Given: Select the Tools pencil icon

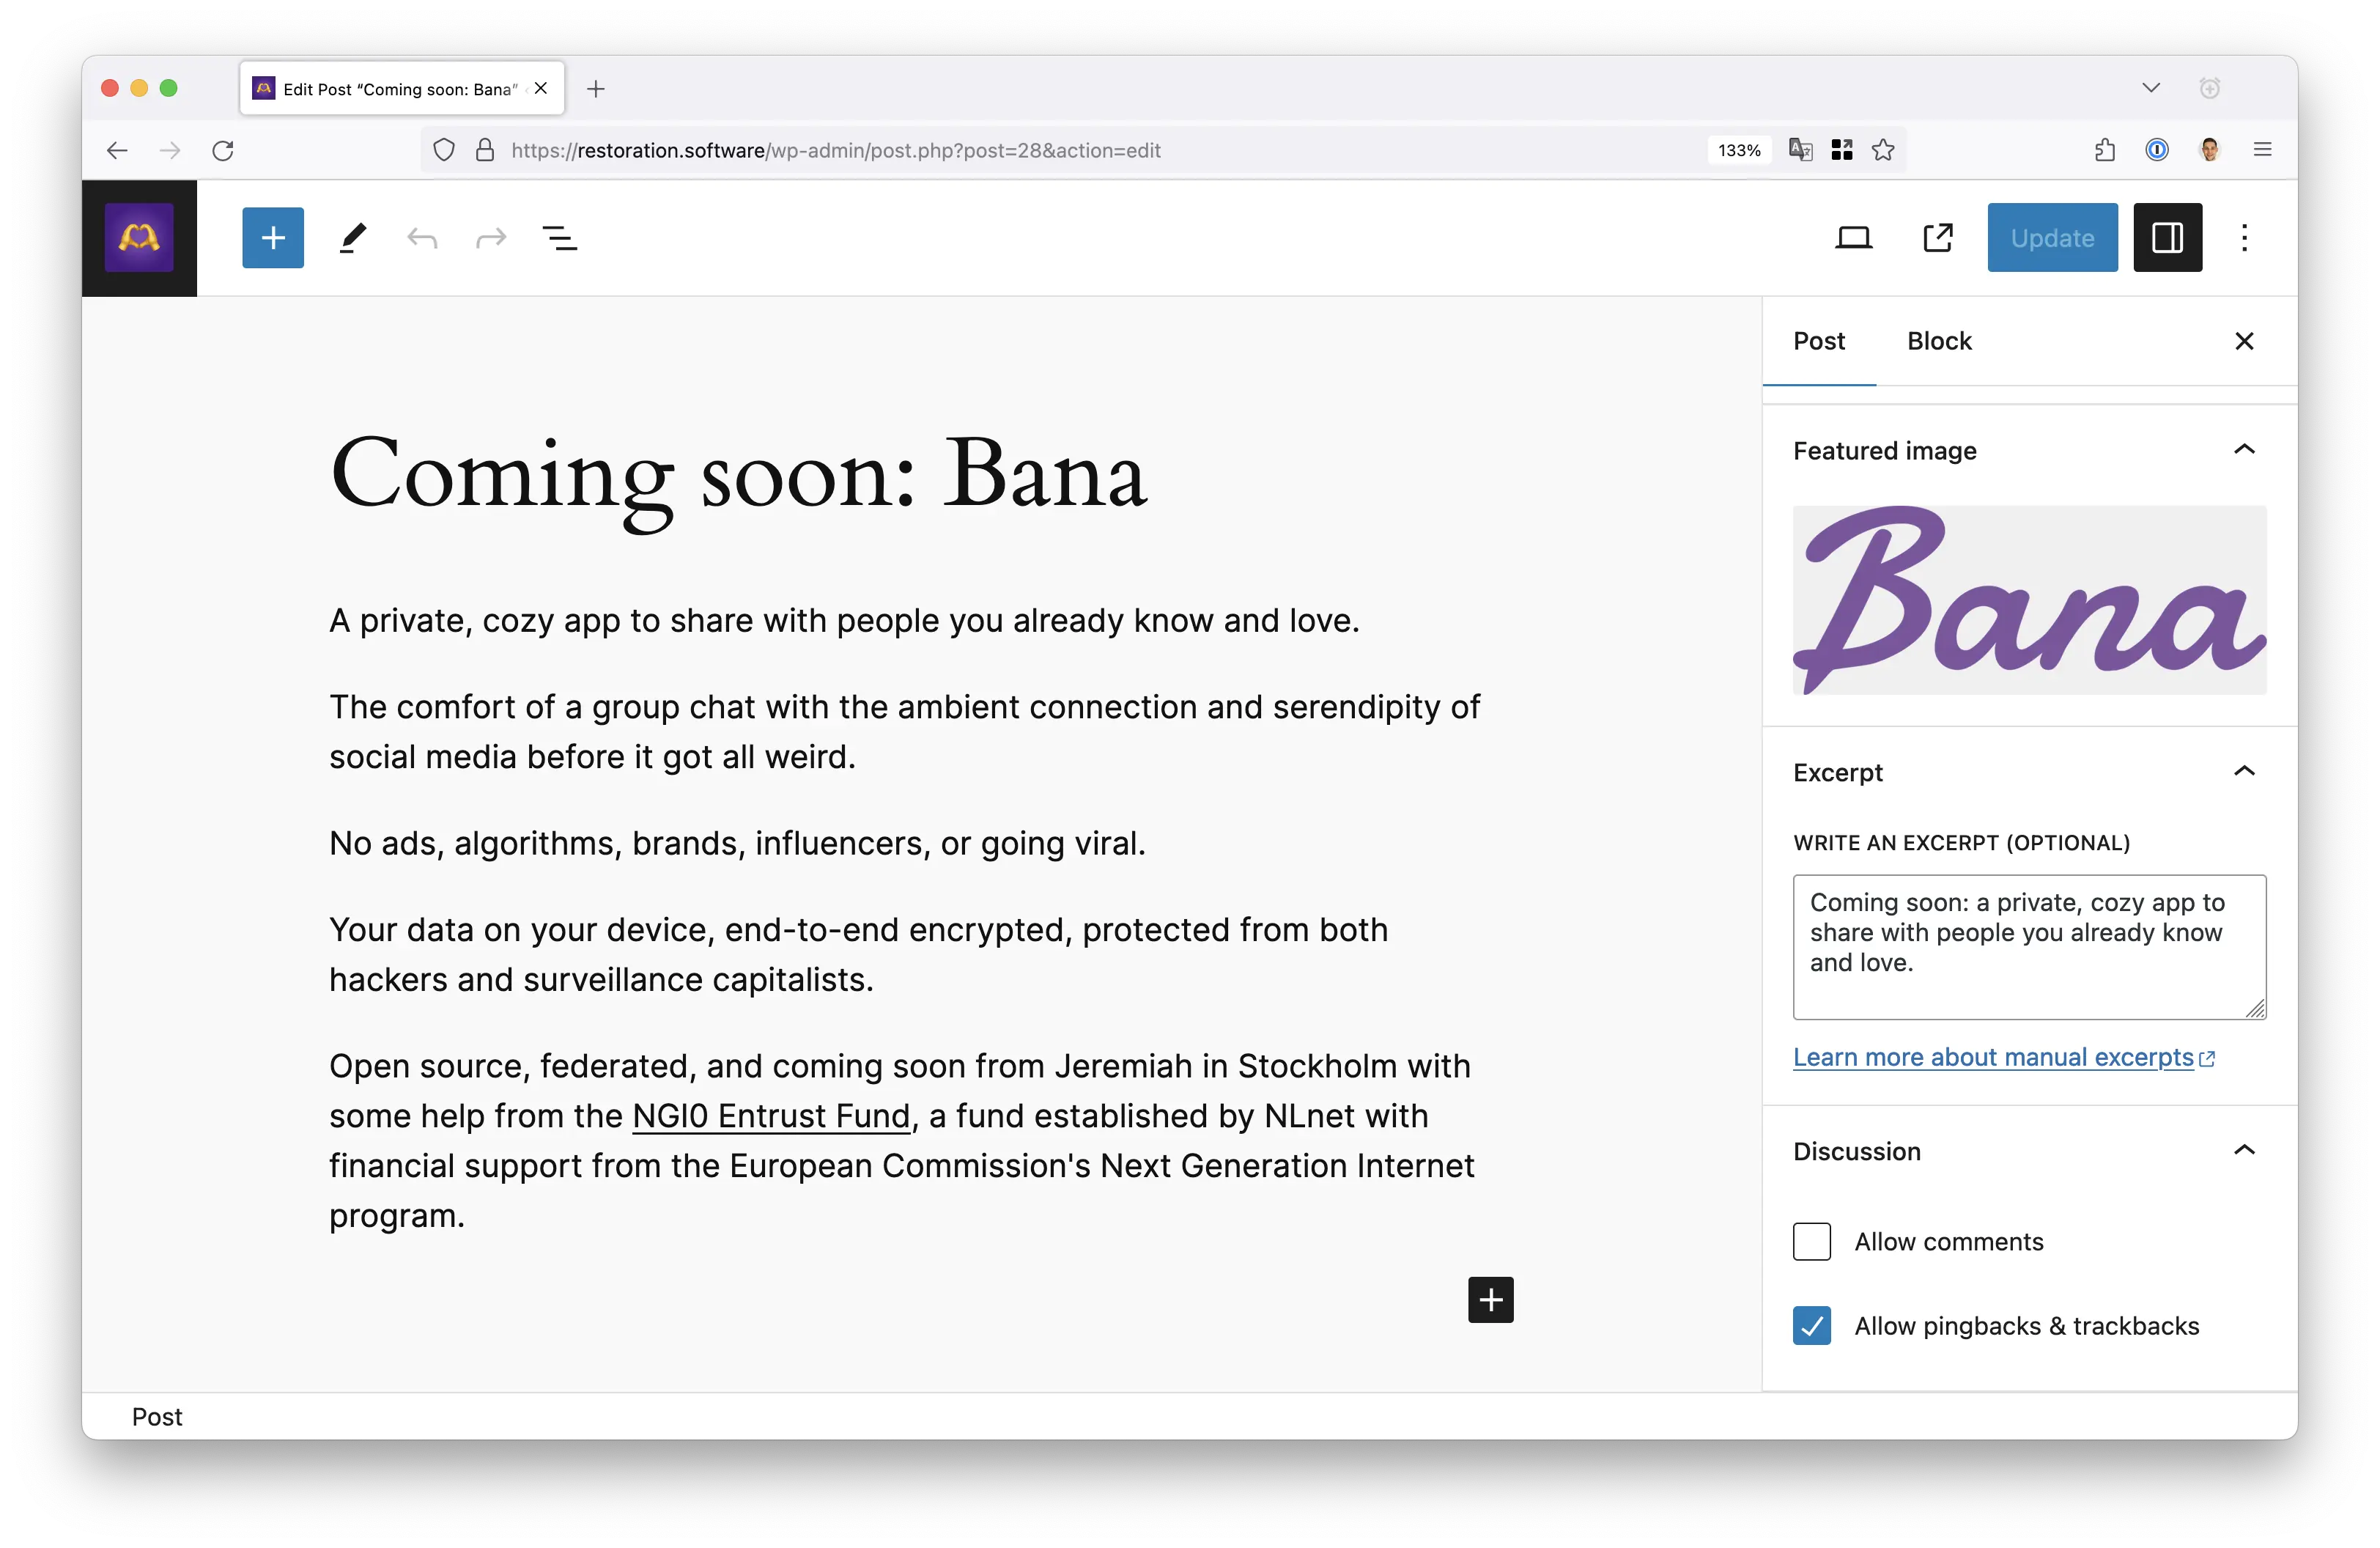Looking at the screenshot, I should [x=352, y=237].
